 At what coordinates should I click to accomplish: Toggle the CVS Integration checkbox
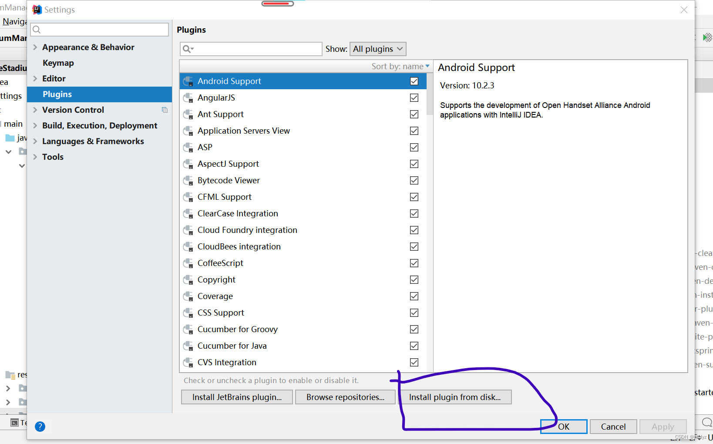414,362
